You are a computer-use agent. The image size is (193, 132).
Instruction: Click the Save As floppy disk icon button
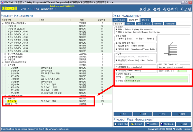click(x=168, y=124)
